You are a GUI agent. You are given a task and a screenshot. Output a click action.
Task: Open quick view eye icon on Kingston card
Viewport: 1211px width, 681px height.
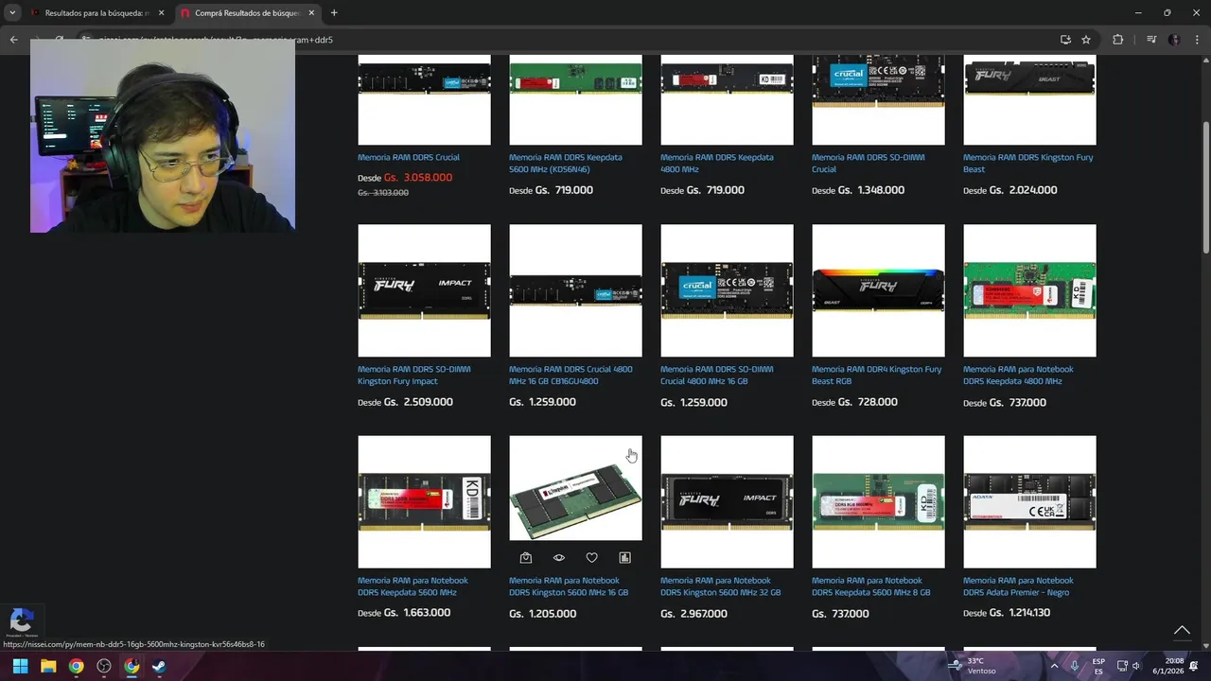click(559, 558)
